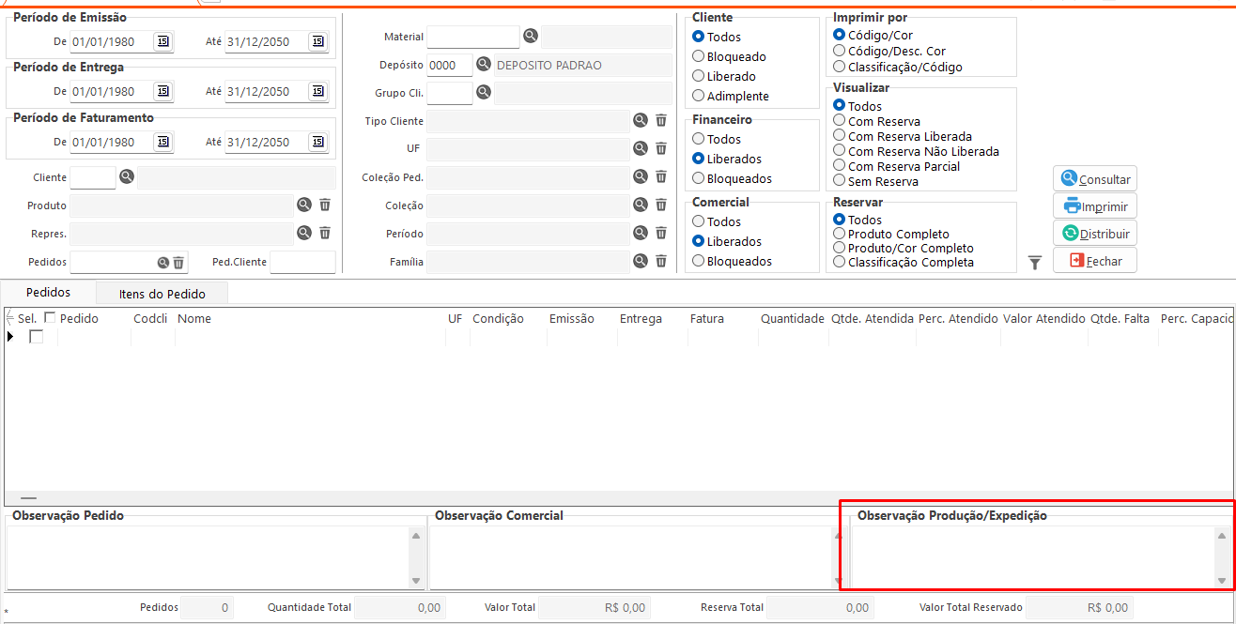
Task: Click the Ped.Cliente input field
Action: (x=301, y=262)
